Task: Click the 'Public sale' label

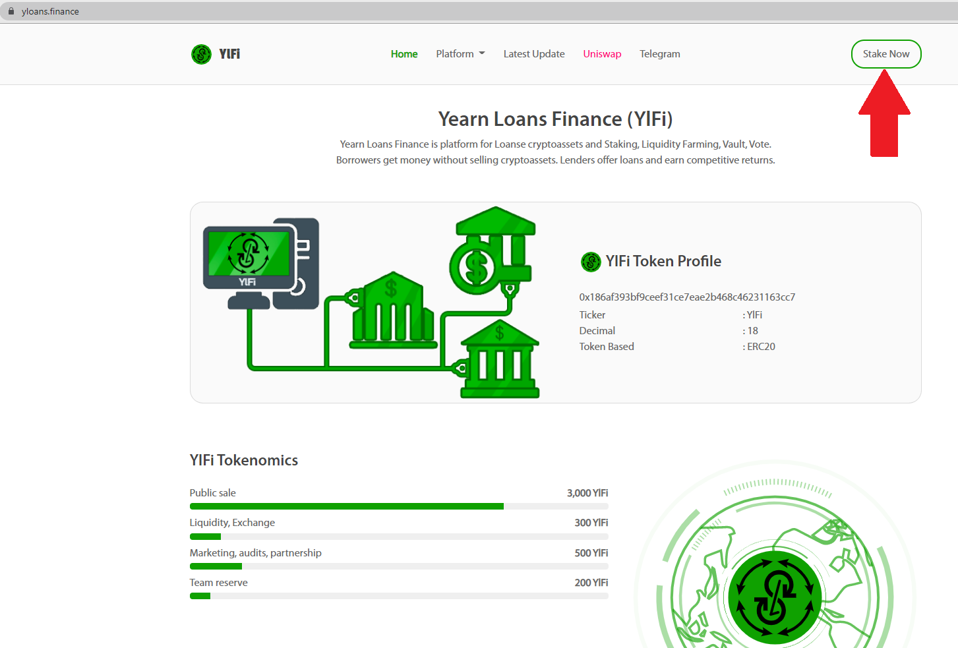Action: coord(212,493)
